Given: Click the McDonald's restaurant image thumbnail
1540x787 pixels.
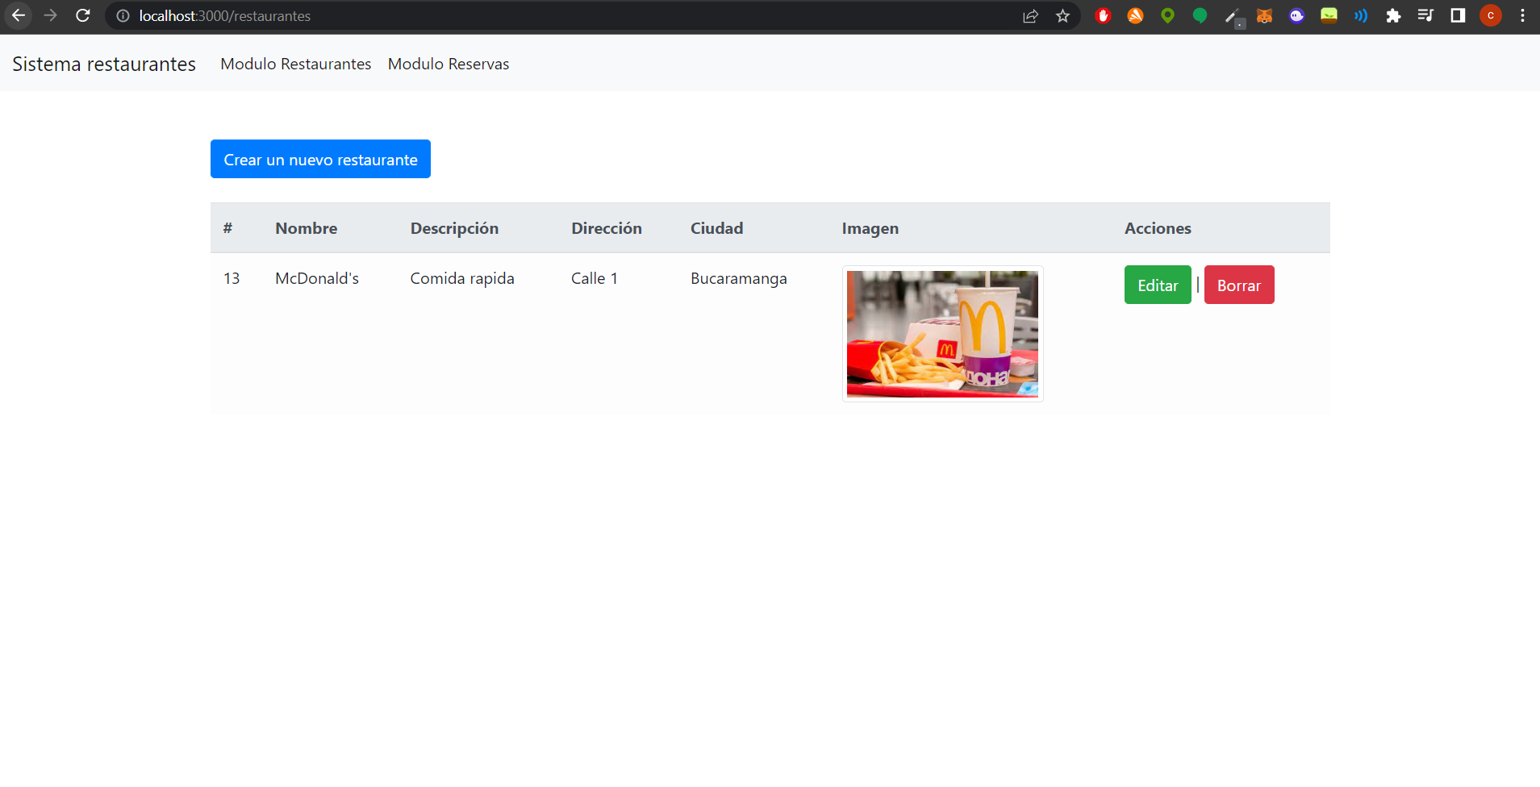Looking at the screenshot, I should (942, 334).
